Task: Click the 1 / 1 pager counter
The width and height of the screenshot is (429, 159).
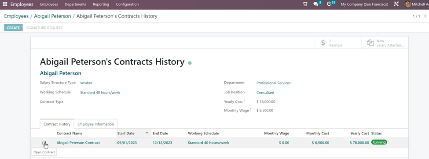Action: tap(416, 16)
